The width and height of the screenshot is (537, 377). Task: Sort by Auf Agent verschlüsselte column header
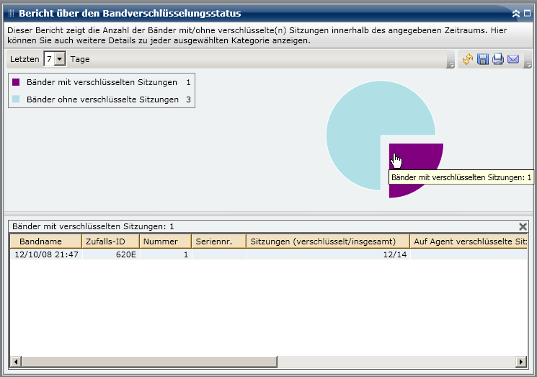tap(469, 241)
